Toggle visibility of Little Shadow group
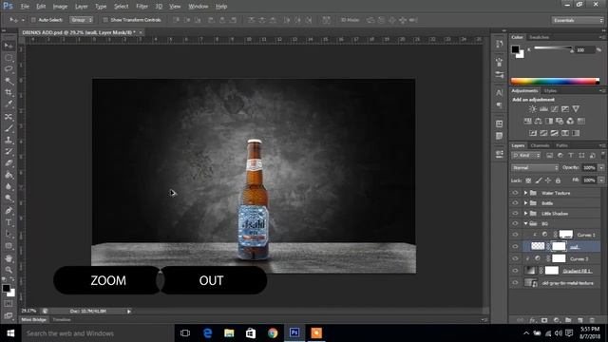The height and width of the screenshot is (342, 608). coord(515,213)
